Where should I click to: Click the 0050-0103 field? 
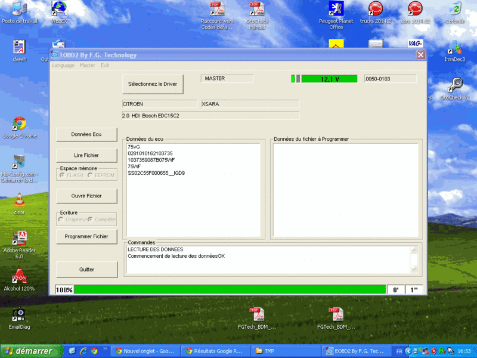[390, 79]
